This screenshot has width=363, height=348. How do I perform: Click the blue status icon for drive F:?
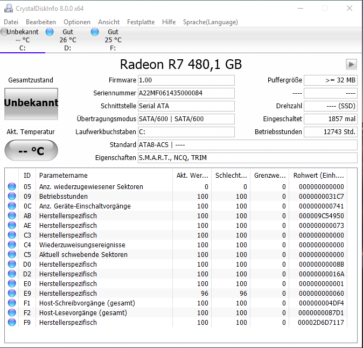[95, 32]
